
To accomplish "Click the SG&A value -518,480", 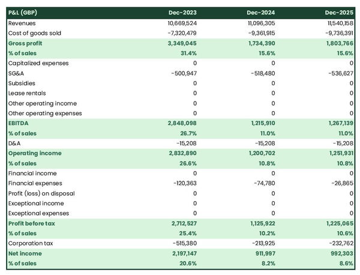I will (260, 73).
